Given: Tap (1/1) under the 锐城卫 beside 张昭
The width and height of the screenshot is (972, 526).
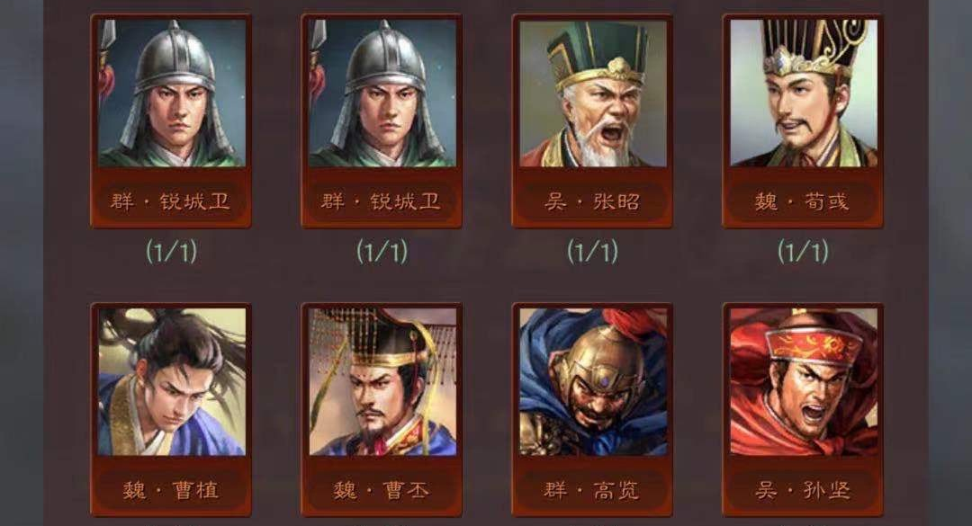Looking at the screenshot, I should point(382,252).
